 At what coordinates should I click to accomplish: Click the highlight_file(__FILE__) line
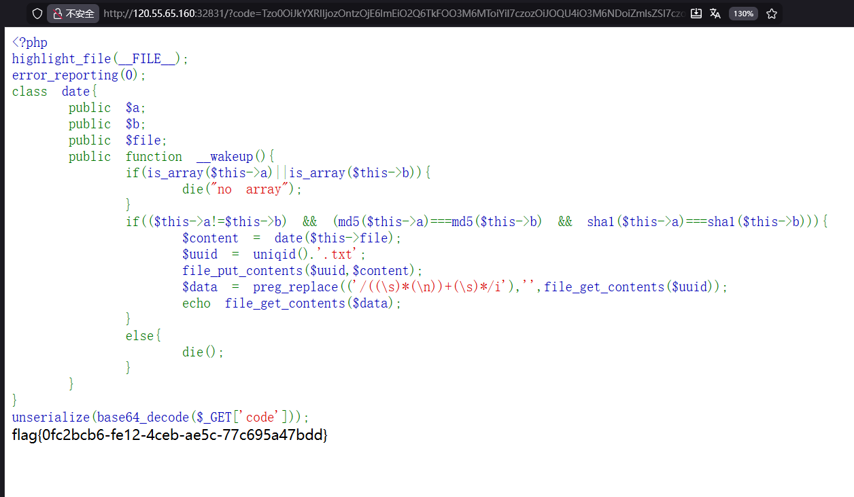(x=100, y=59)
